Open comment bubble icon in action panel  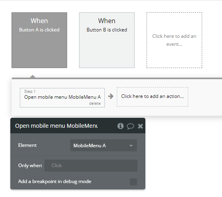point(130,126)
